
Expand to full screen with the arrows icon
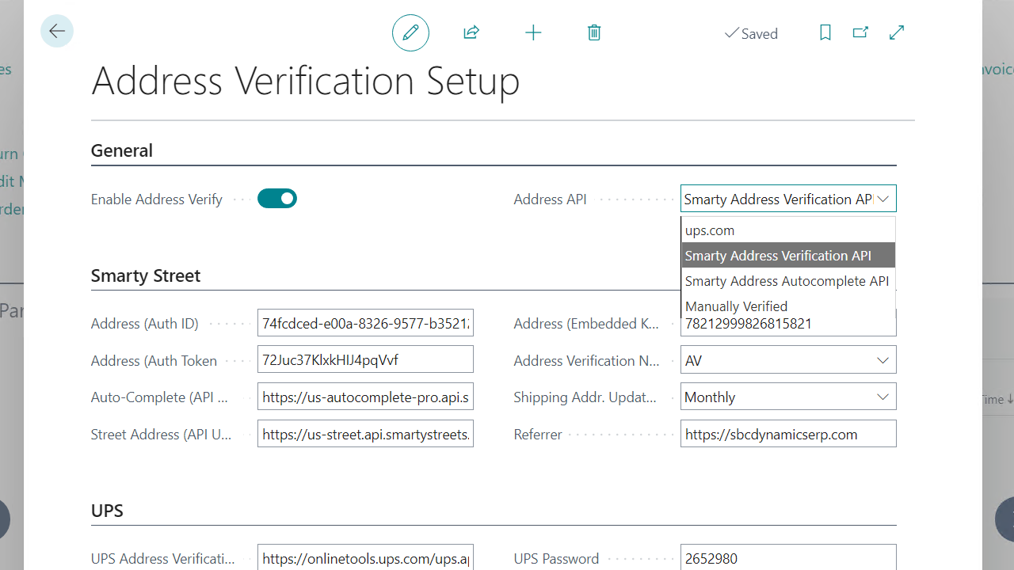[896, 32]
